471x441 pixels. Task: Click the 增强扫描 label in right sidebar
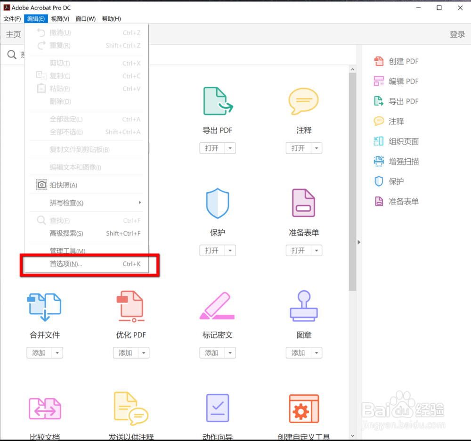click(404, 161)
